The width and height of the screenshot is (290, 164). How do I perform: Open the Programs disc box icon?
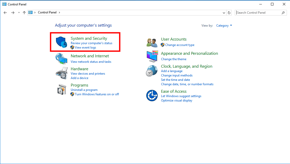pos(62,89)
